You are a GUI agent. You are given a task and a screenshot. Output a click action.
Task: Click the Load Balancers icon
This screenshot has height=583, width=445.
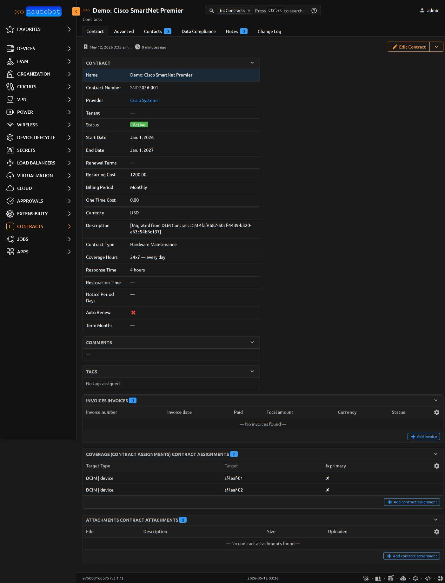click(10, 163)
